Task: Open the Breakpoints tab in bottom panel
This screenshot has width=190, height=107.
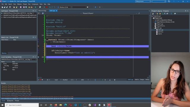Action: click(10, 100)
